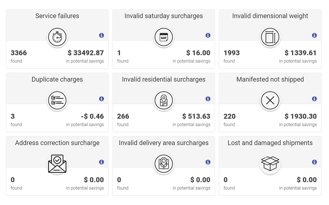
Task: Select the Invalid residential surcharges title
Action: click(164, 79)
